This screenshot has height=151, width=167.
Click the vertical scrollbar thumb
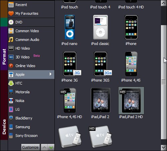tap(164, 82)
